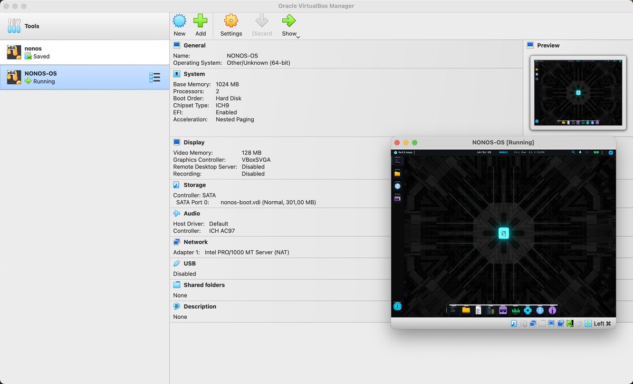Click the System section header
This screenshot has width=633, height=384.
click(194, 74)
